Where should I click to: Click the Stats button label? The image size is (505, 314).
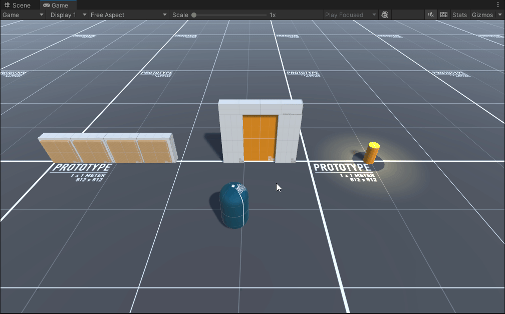click(459, 15)
